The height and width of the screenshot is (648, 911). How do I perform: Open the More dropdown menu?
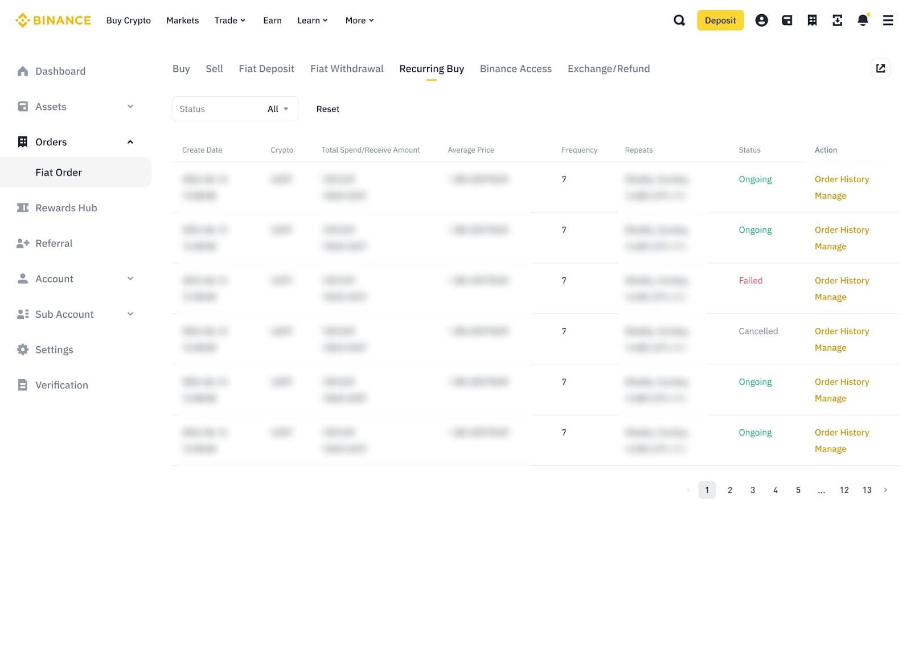coord(360,20)
